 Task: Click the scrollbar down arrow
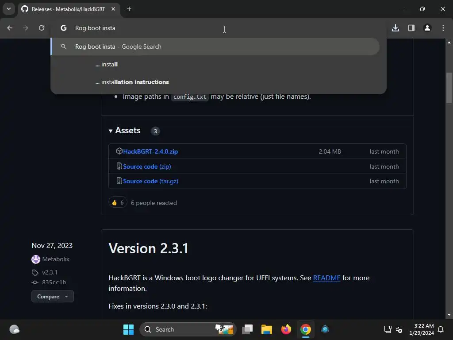click(449, 315)
